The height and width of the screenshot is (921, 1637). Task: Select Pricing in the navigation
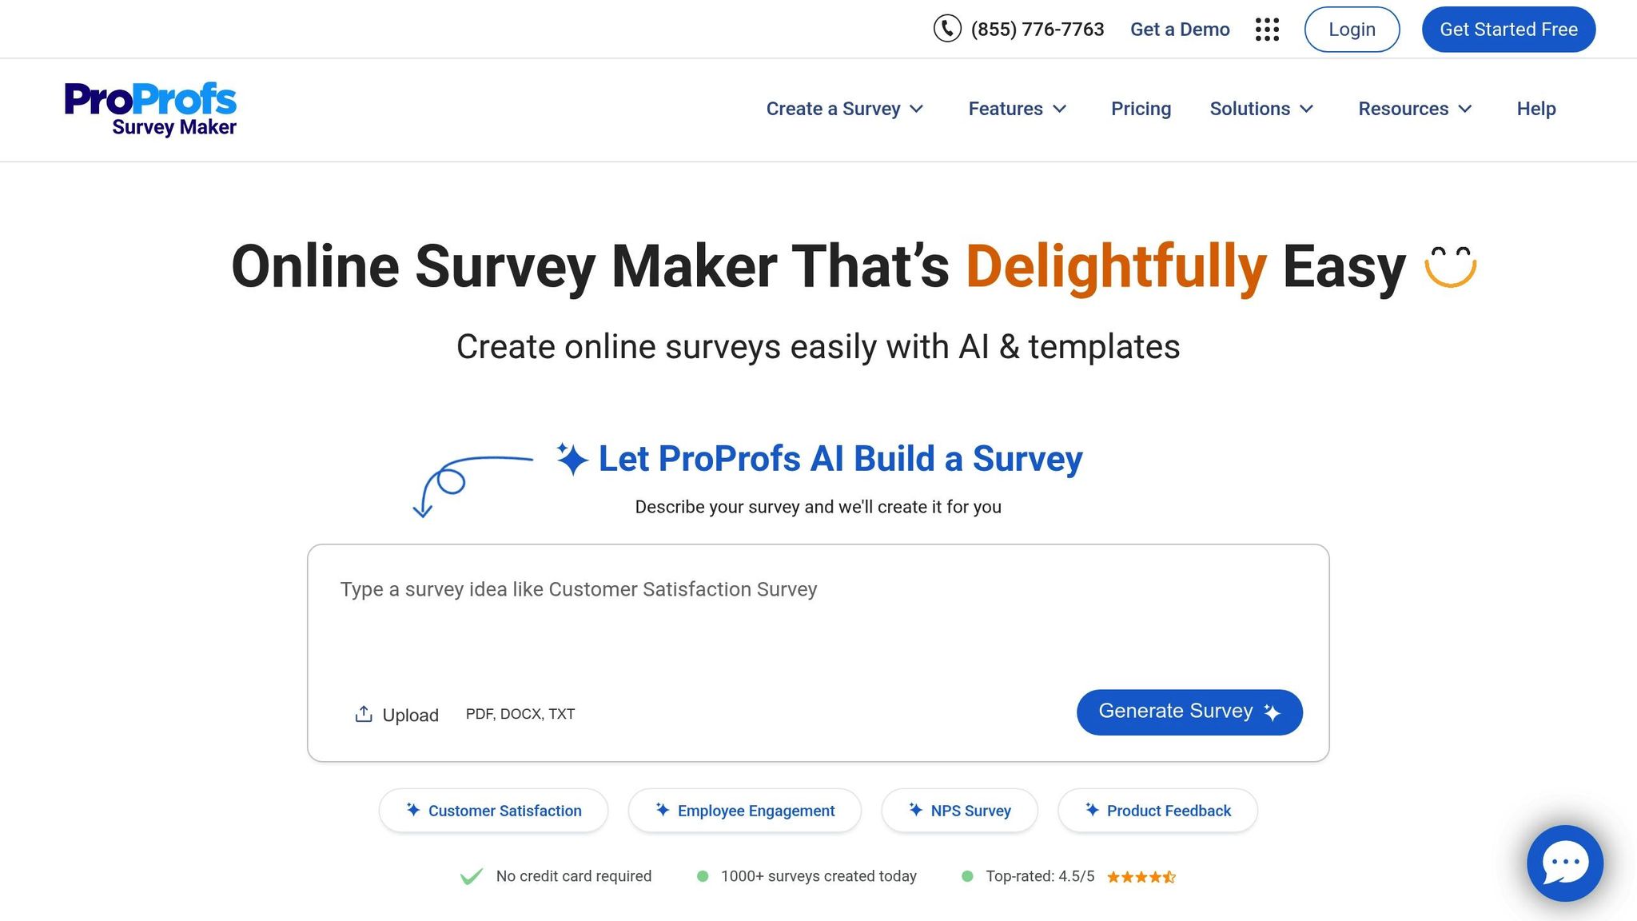pyautogui.click(x=1141, y=109)
